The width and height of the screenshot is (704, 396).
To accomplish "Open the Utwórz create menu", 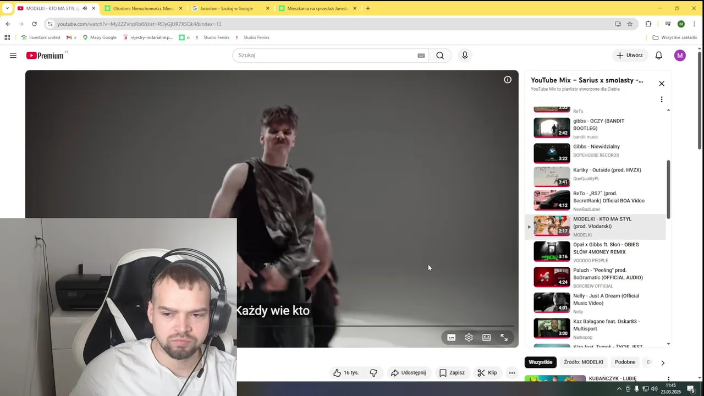I will [x=629, y=56].
